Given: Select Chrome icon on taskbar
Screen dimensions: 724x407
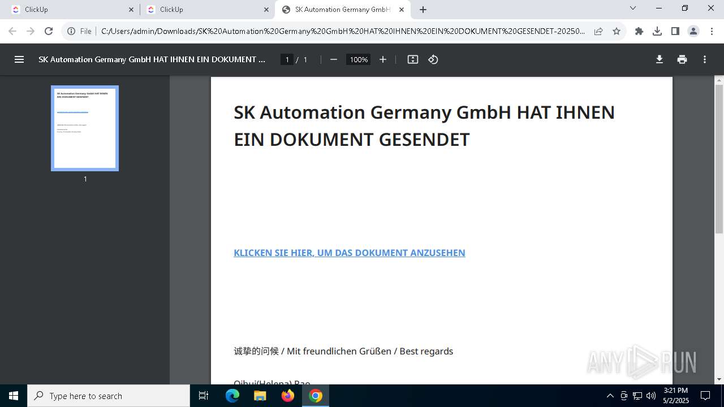Looking at the screenshot, I should (316, 396).
